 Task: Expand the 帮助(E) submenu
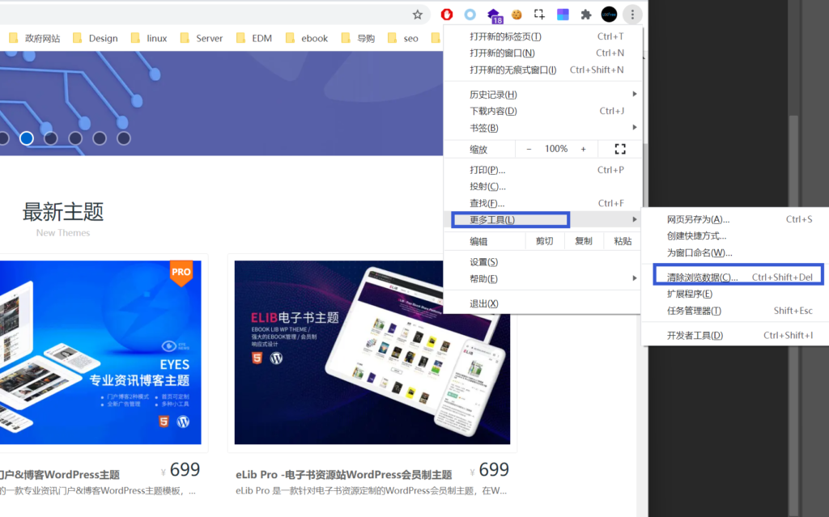coord(542,278)
